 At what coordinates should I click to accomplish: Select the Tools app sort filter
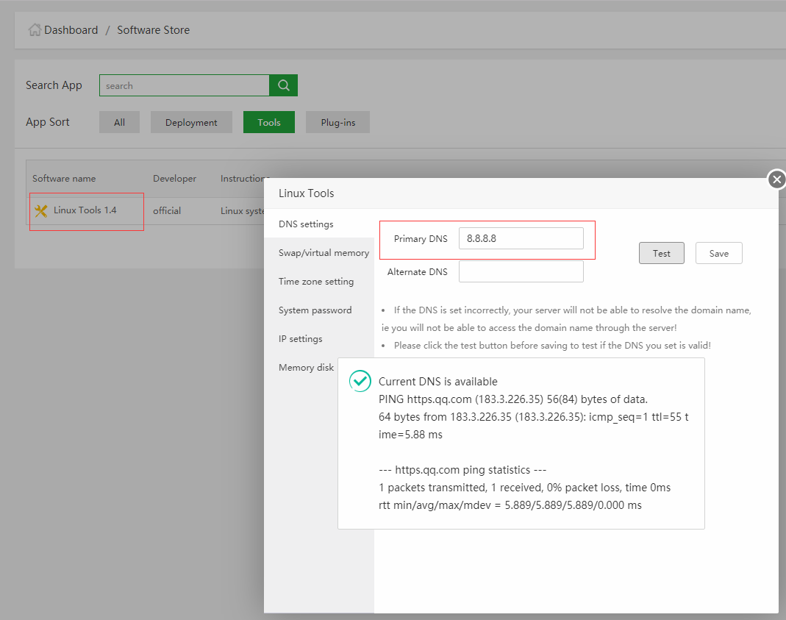(x=268, y=123)
